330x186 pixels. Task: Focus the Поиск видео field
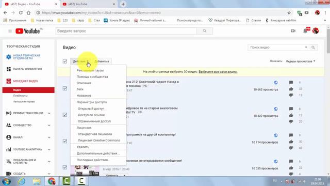276,48
